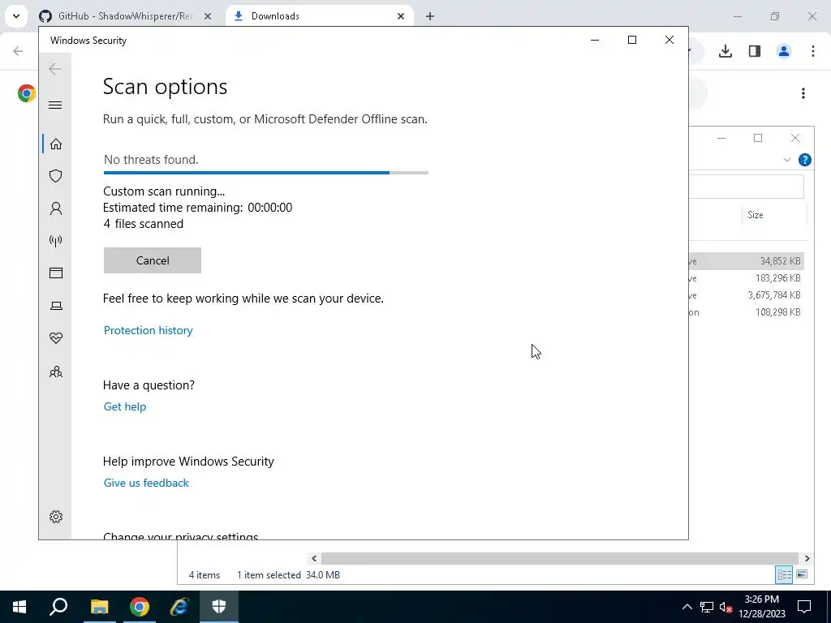Select file row with 3,675,784 KB
The image size is (831, 623).
(x=747, y=294)
